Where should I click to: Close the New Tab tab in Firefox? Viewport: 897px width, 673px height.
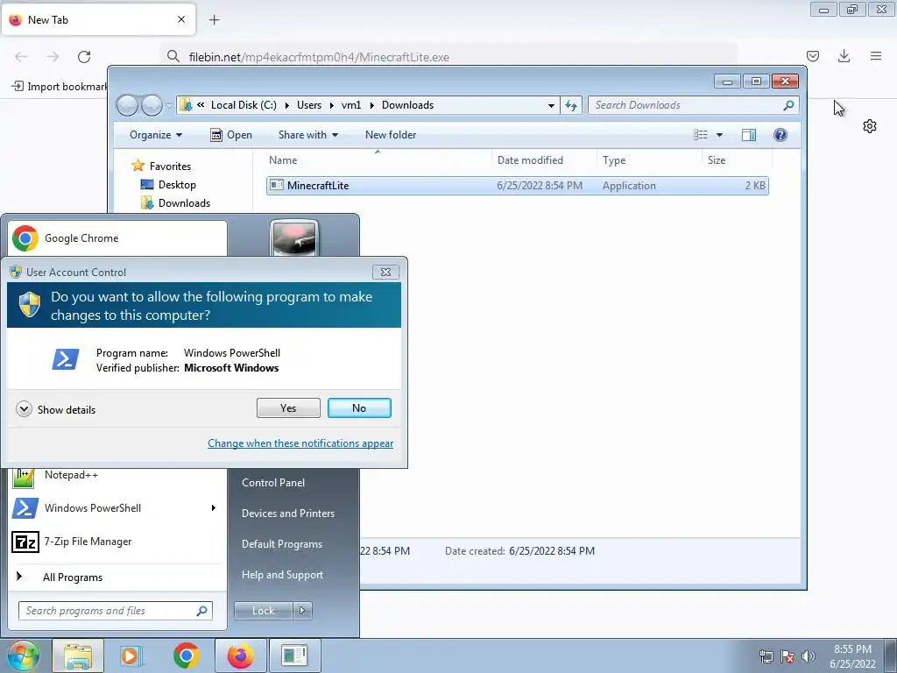tap(180, 19)
